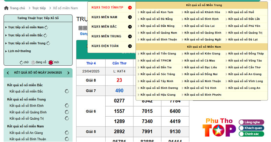Click the home icon beside Trang chủ
The image size is (271, 142).
tap(6, 8)
